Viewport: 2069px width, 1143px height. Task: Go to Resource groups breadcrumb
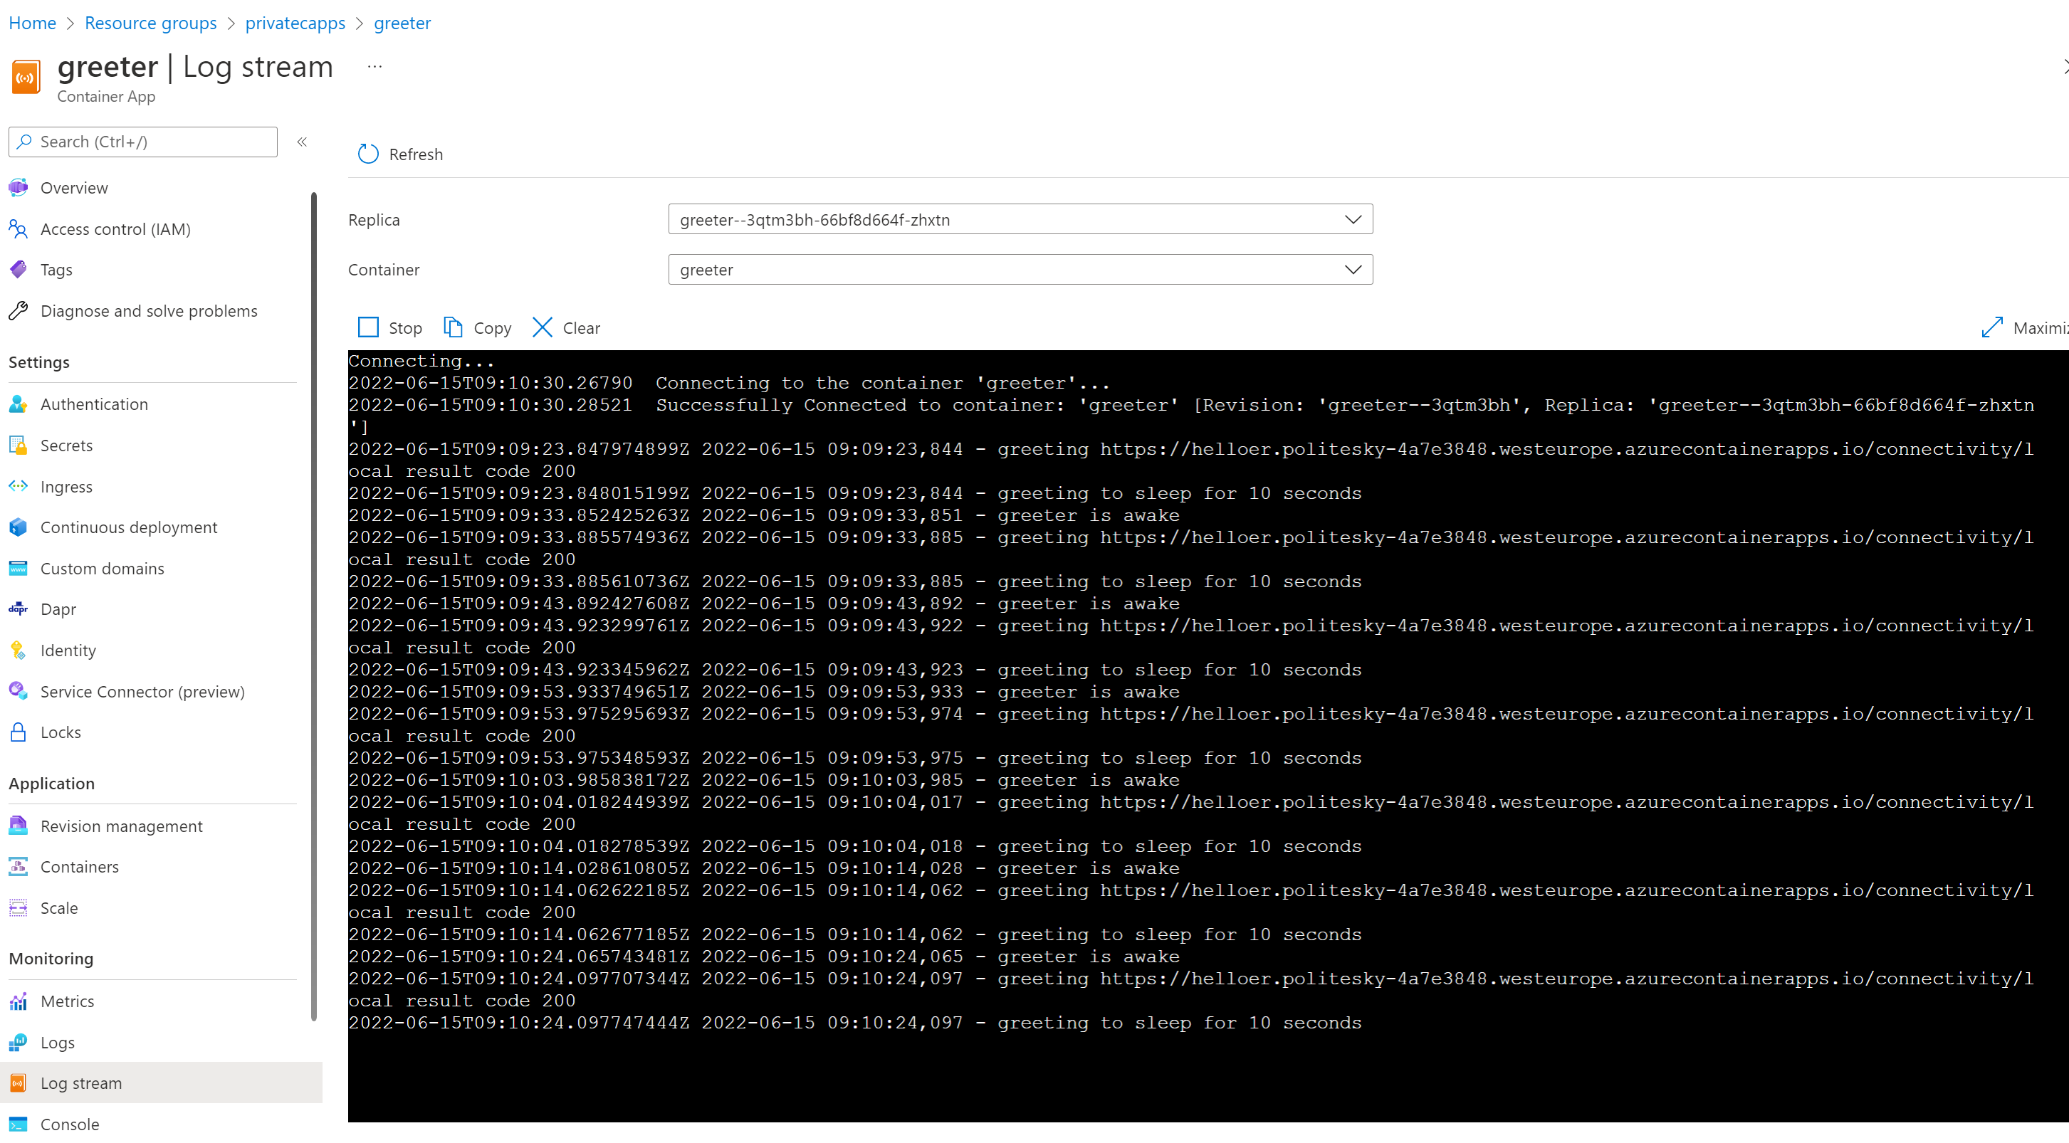click(x=150, y=23)
